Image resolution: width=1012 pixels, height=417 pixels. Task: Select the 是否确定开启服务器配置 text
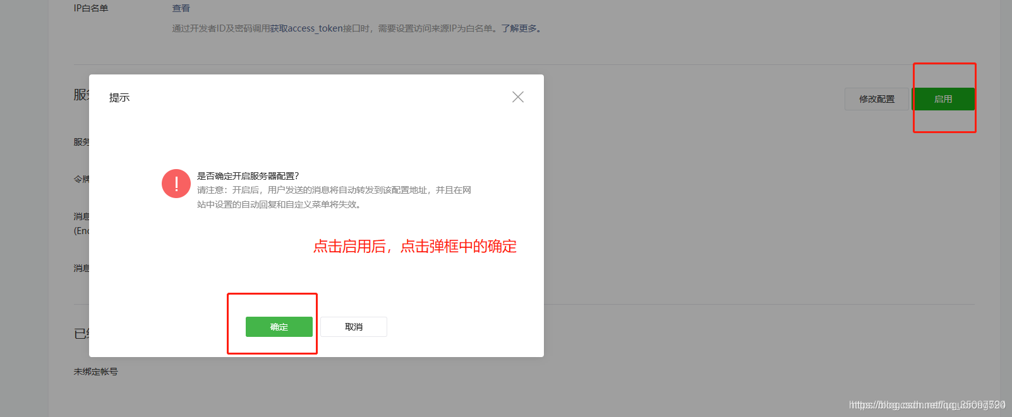tap(248, 176)
